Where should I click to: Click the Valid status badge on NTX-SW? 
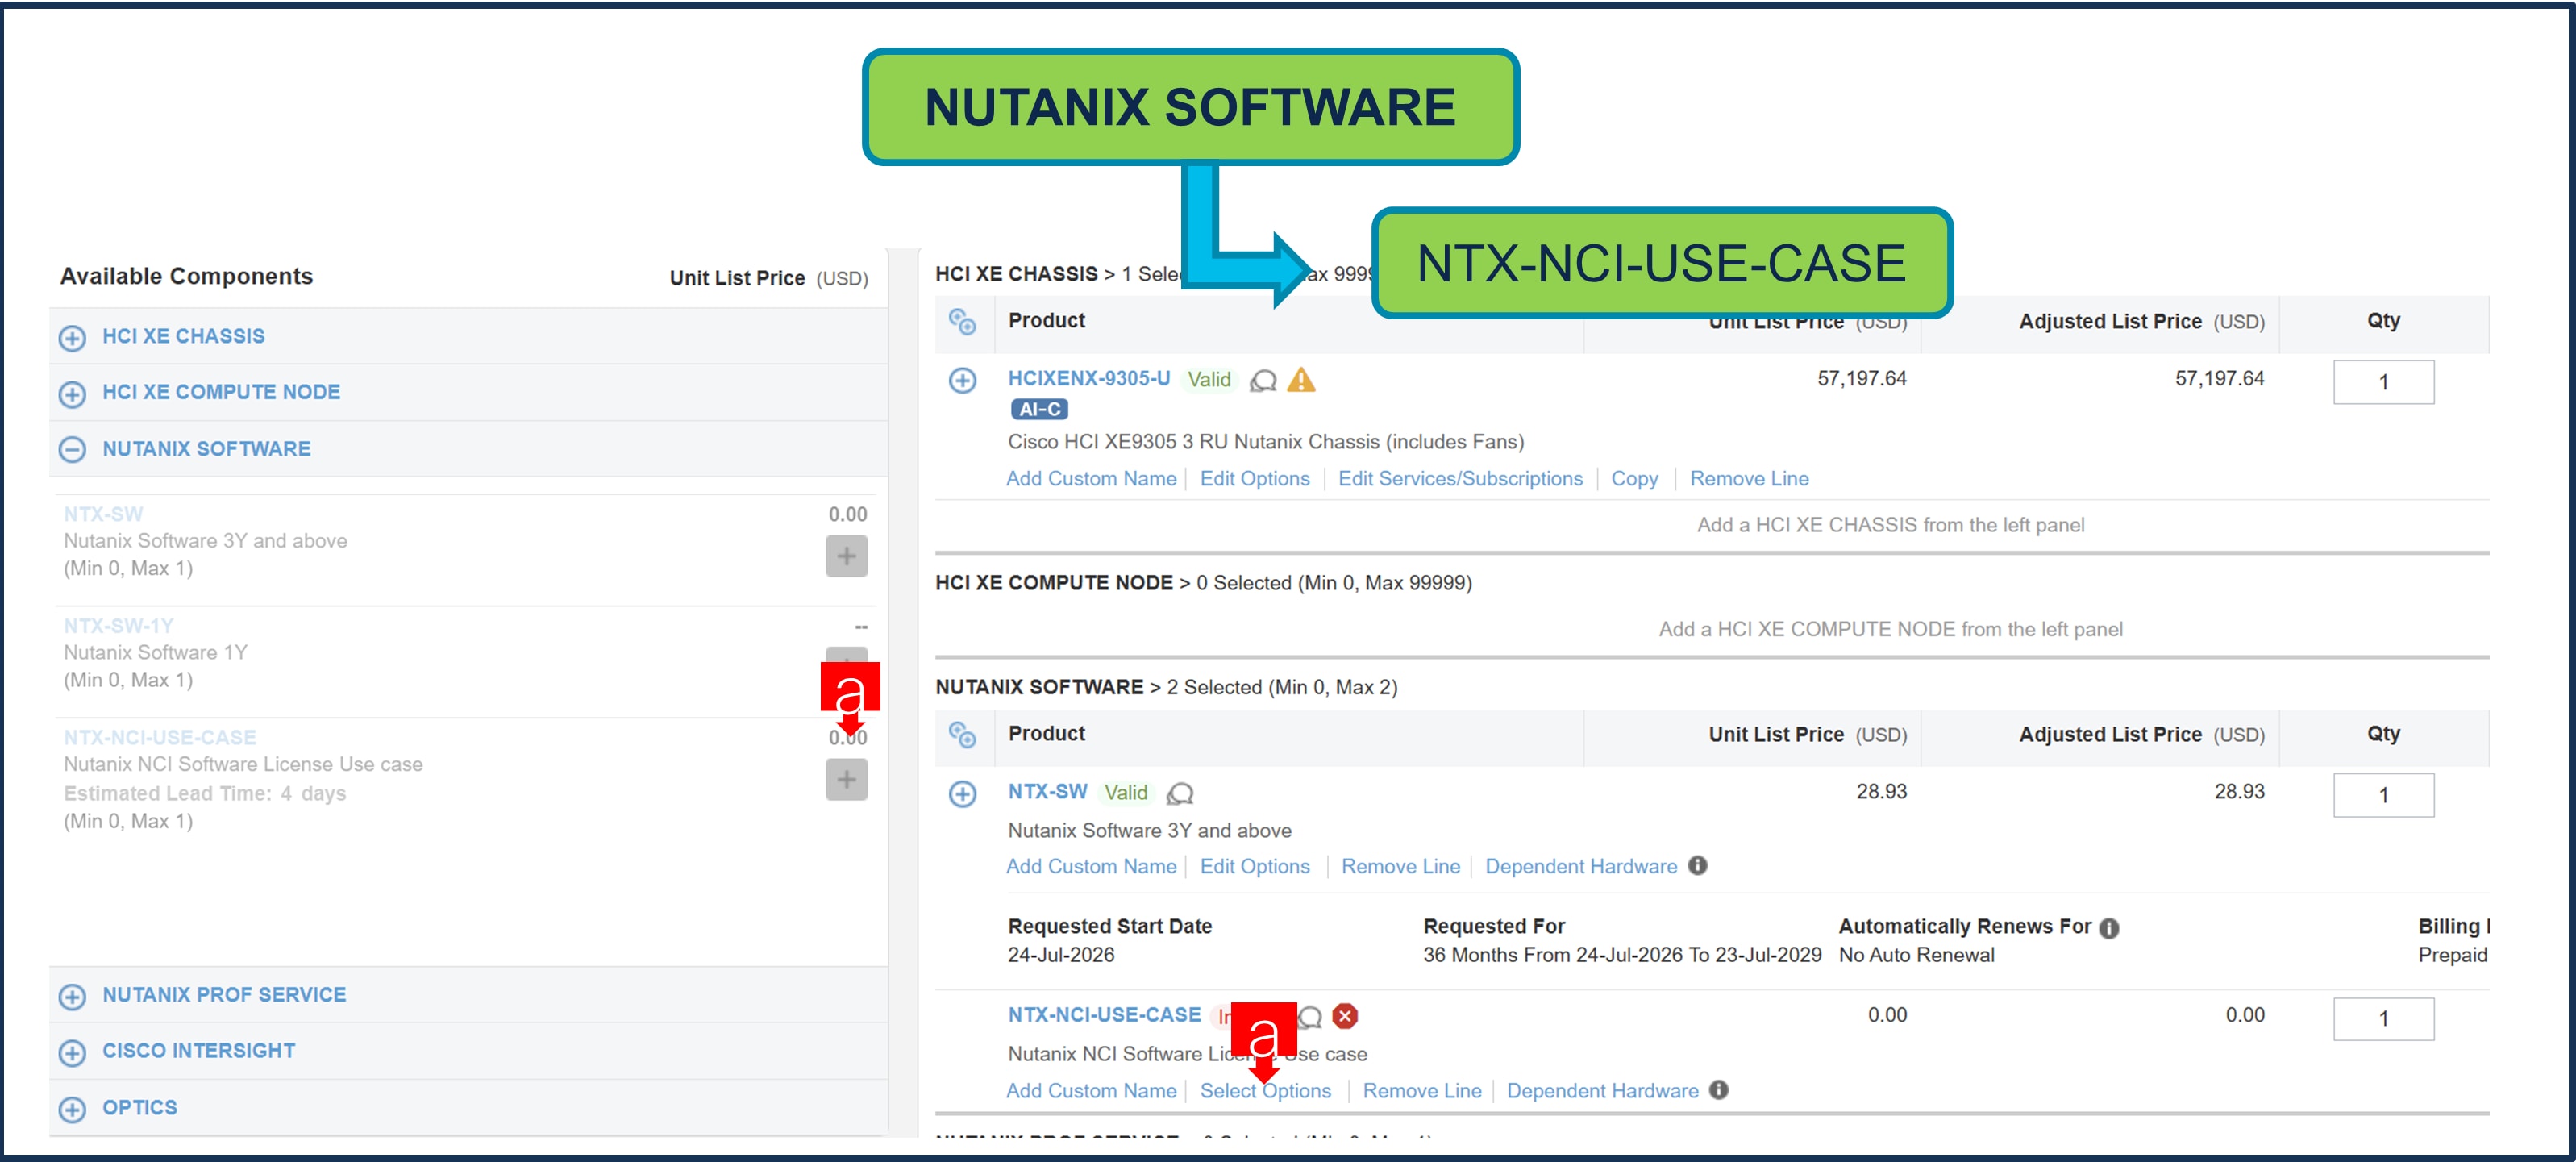[1125, 792]
